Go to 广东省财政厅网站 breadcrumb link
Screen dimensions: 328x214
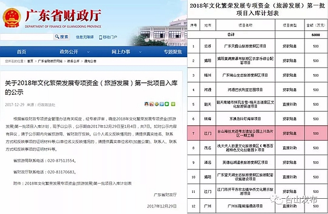(50, 61)
